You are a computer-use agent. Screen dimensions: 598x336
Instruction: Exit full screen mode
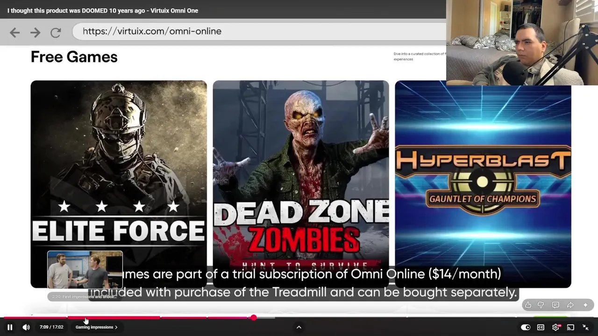pyautogui.click(x=585, y=327)
